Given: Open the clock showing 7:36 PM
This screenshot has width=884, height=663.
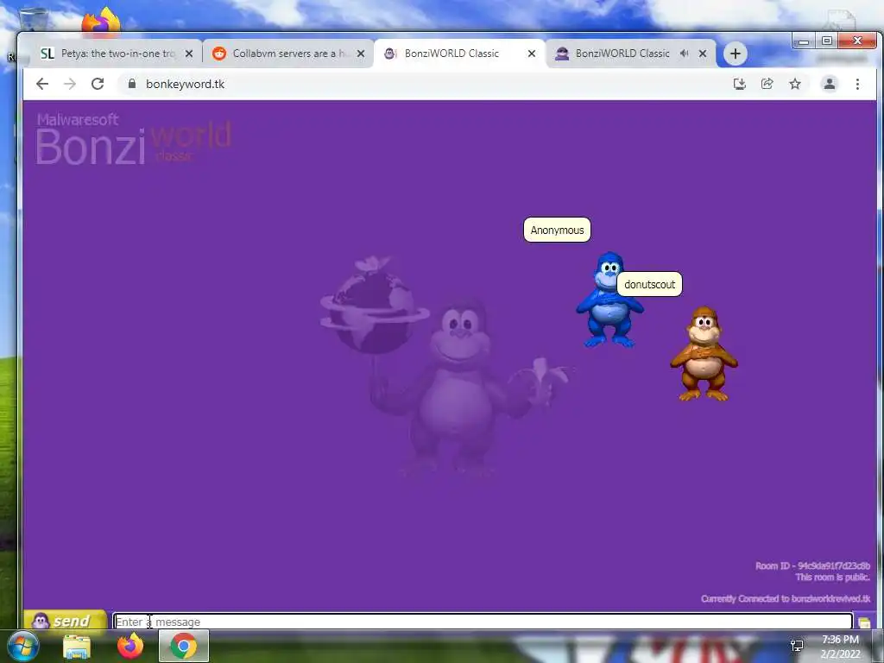Looking at the screenshot, I should [841, 647].
